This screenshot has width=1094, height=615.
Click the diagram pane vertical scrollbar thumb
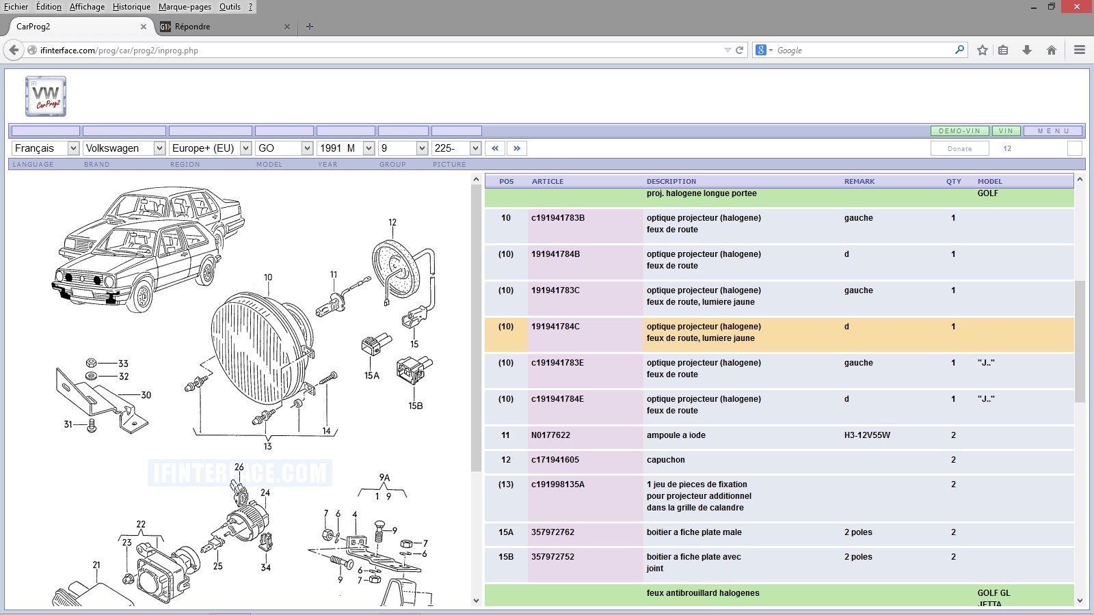pos(476,328)
